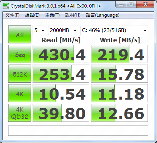Start the 4K benchmark test
This screenshot has height=143, width=157.
[20, 93]
